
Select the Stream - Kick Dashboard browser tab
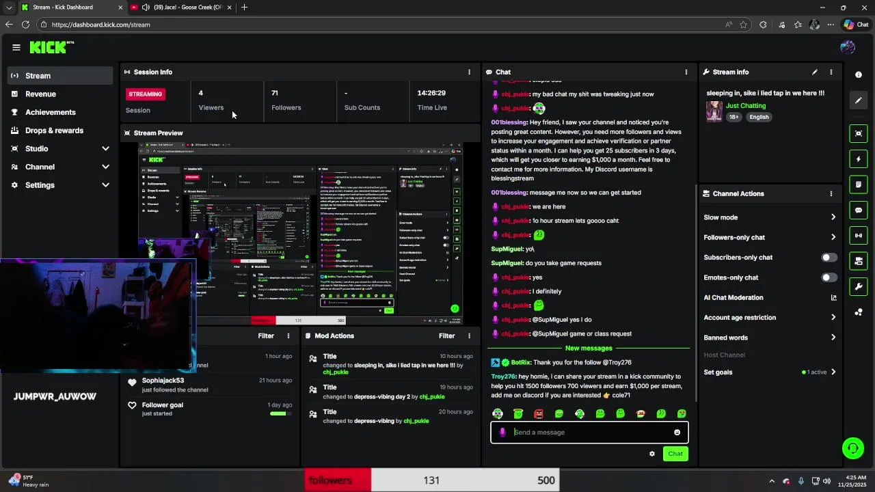(72, 8)
